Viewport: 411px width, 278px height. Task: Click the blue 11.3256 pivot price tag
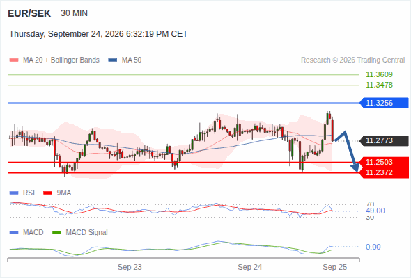pyautogui.click(x=384, y=103)
